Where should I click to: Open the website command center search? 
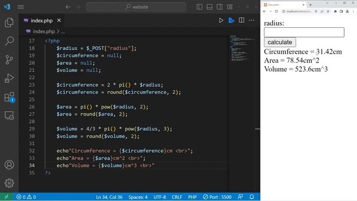[x=136, y=7]
